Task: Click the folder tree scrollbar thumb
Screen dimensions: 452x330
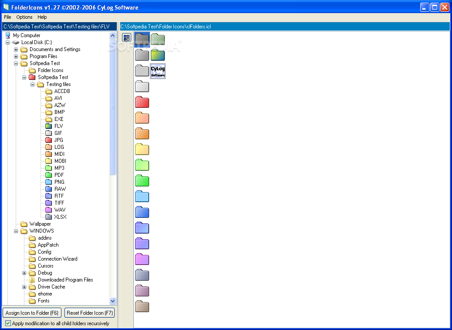Action: click(113, 107)
